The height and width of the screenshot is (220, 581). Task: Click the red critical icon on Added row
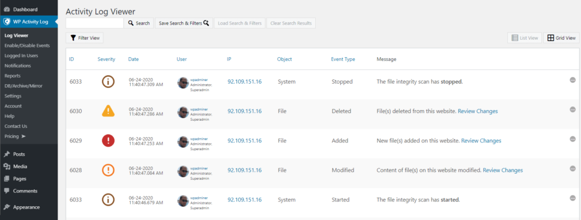108,141
